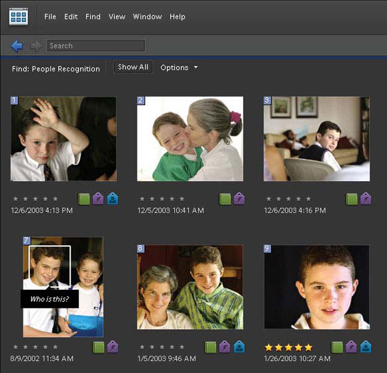Click the Show All button
387x373 pixels.
click(x=133, y=67)
